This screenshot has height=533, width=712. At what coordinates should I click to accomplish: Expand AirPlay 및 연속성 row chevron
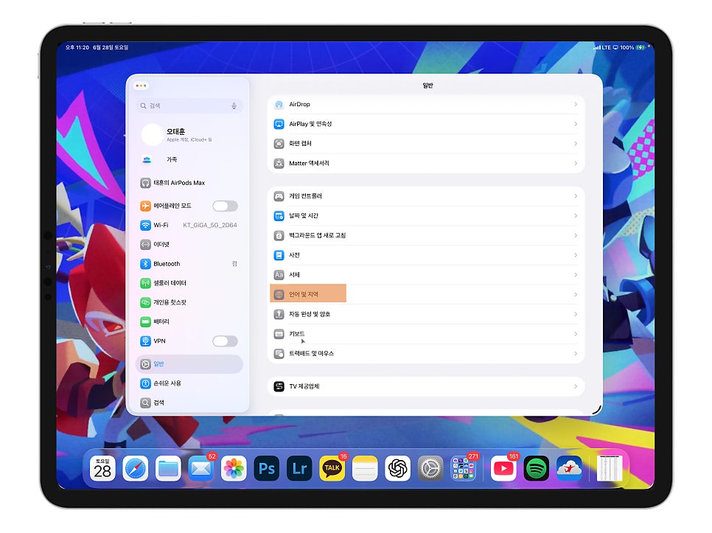coord(576,124)
